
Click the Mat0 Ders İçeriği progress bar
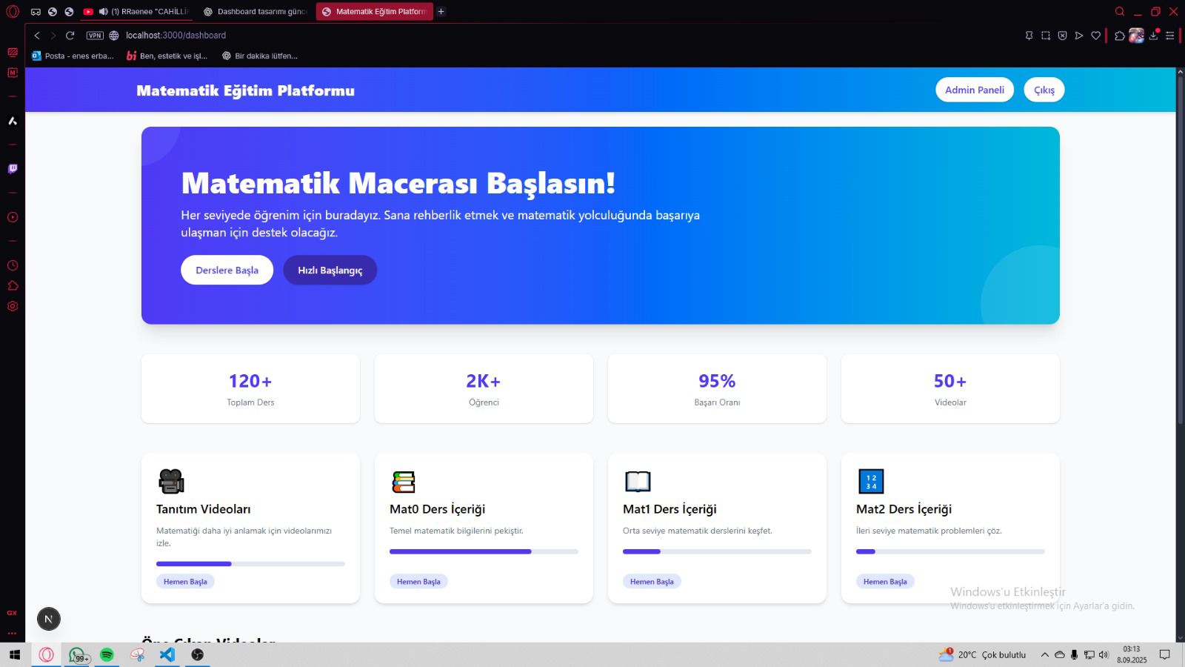coord(484,551)
